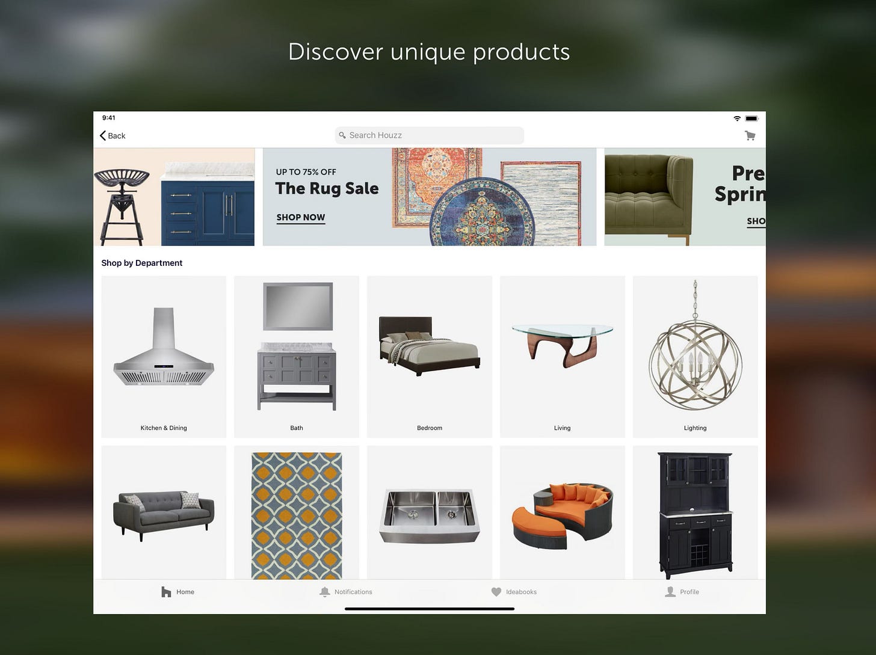
Task: Open The Rug Sale banner title
Action: (x=327, y=188)
